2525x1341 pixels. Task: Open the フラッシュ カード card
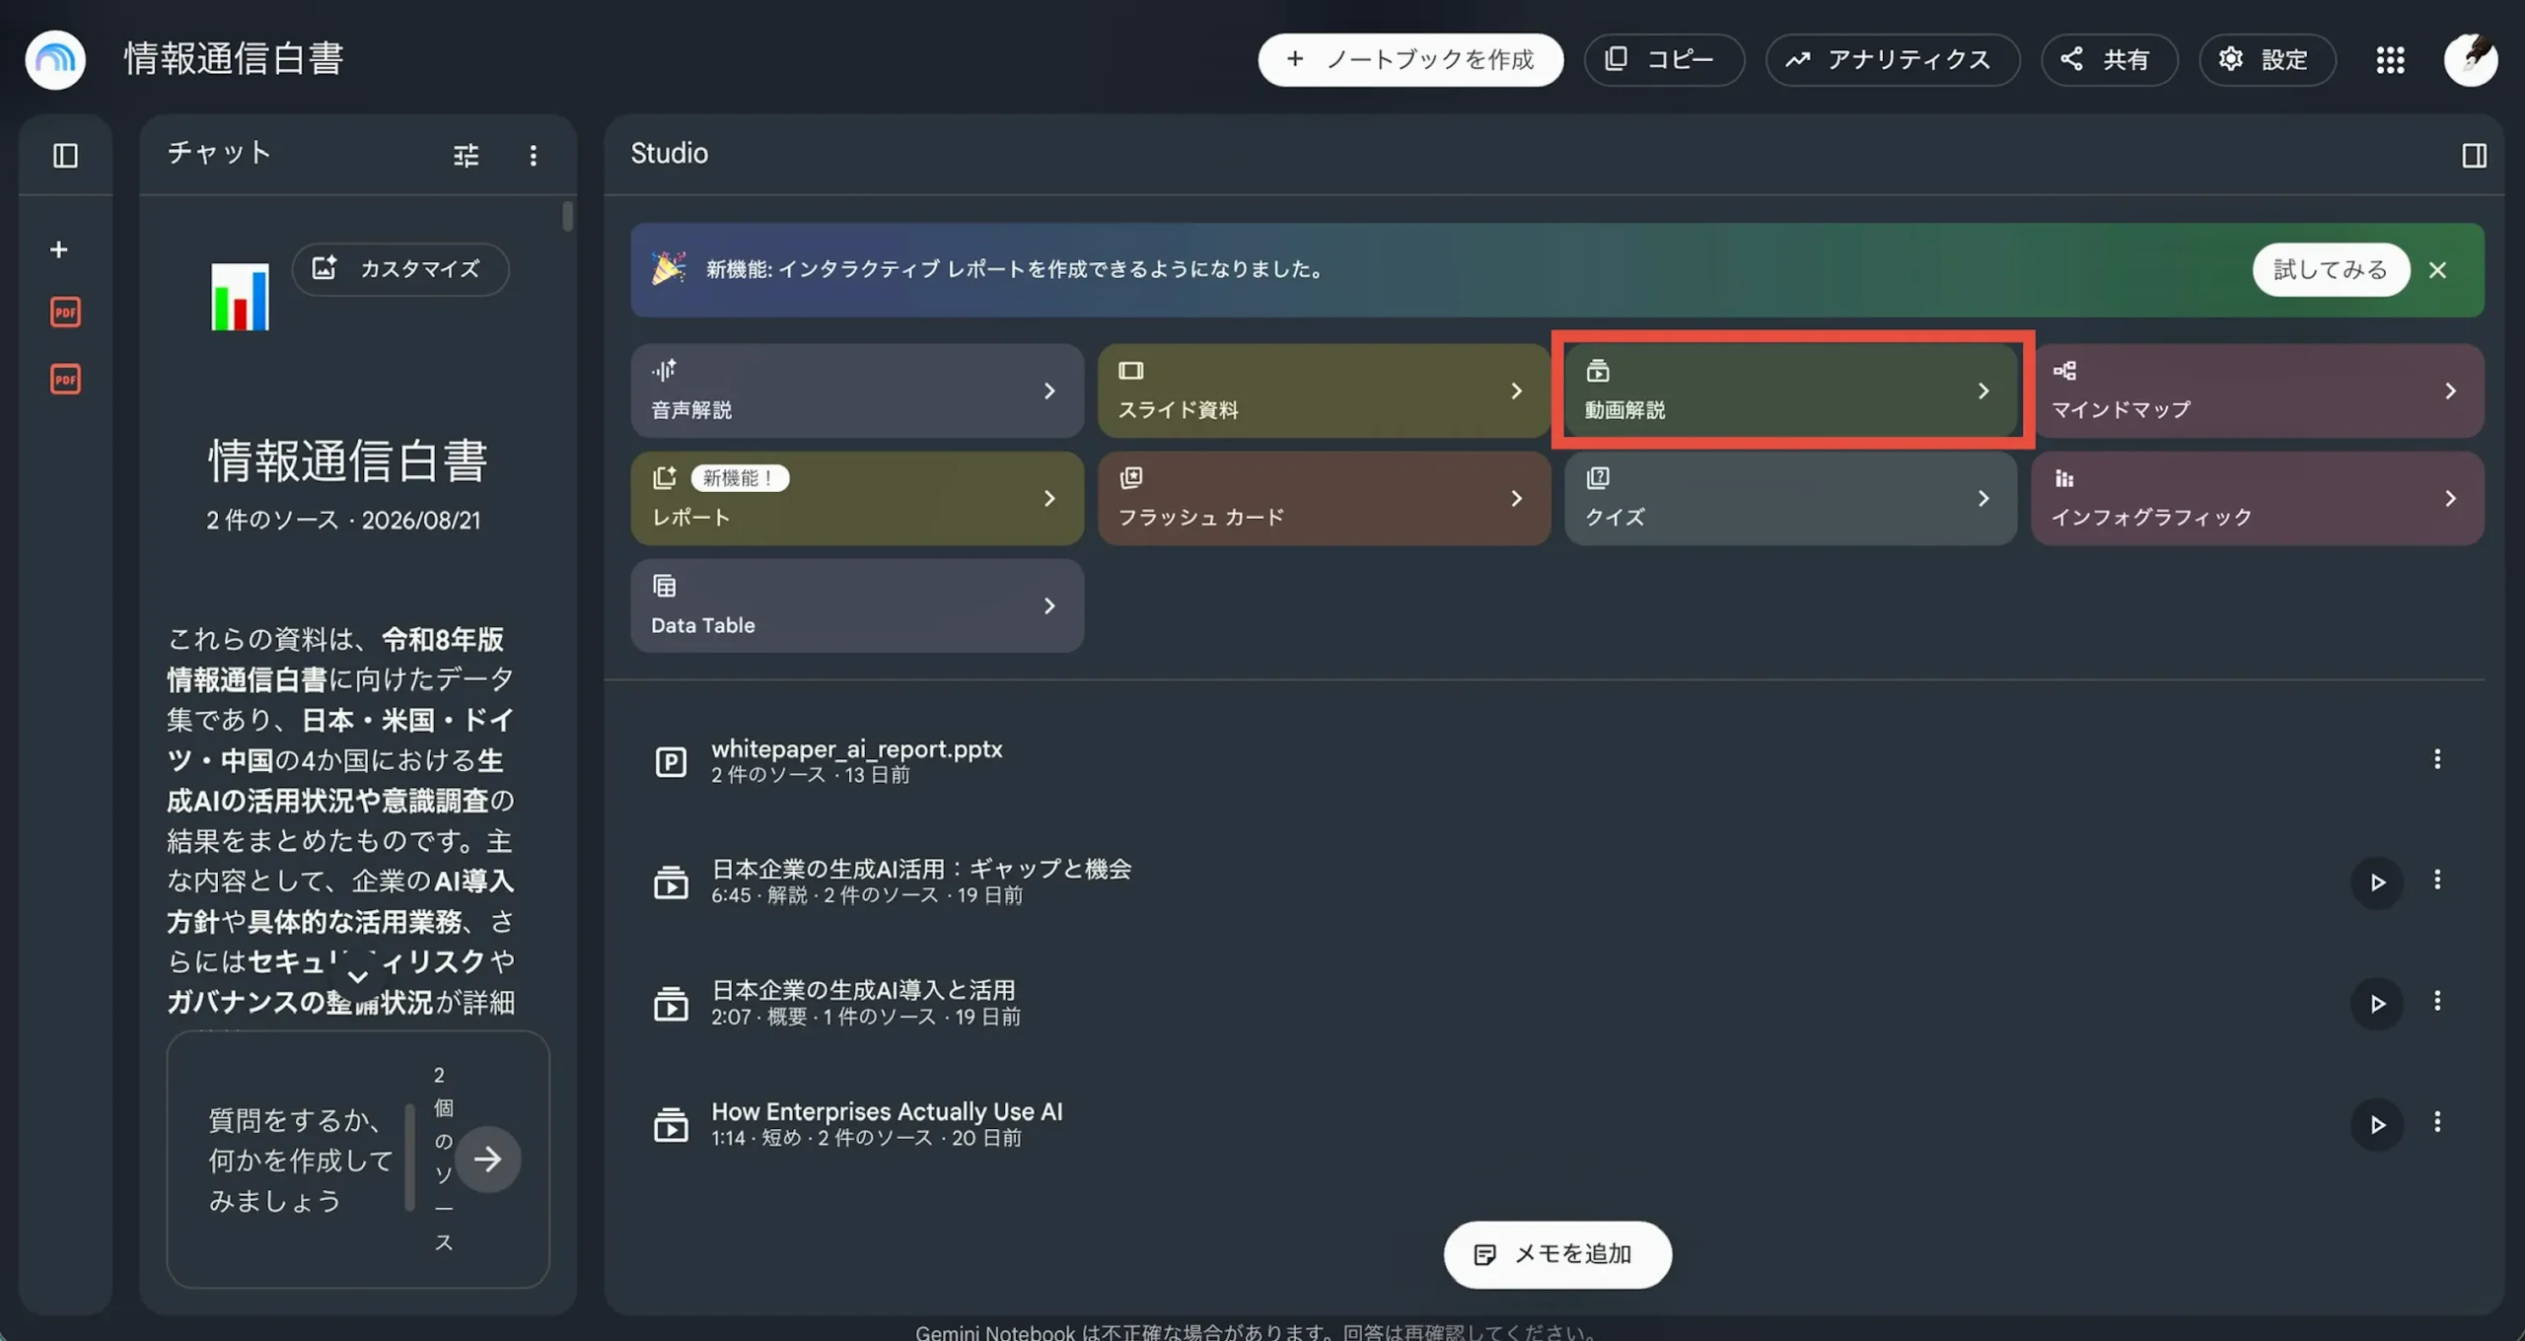(1324, 498)
